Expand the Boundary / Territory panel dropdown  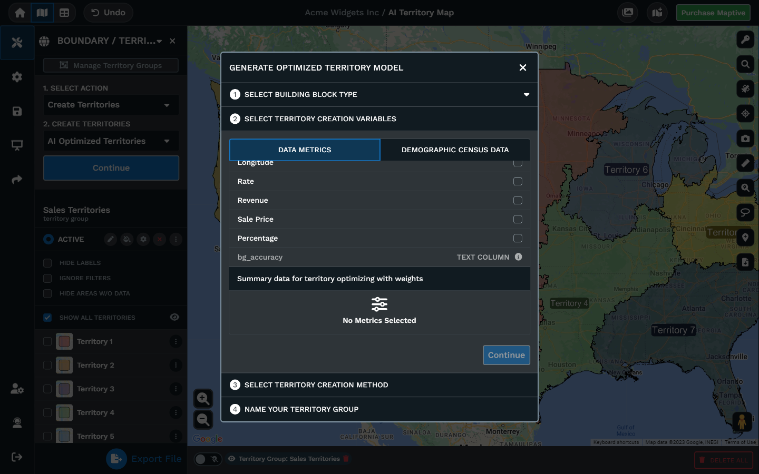[159, 41]
